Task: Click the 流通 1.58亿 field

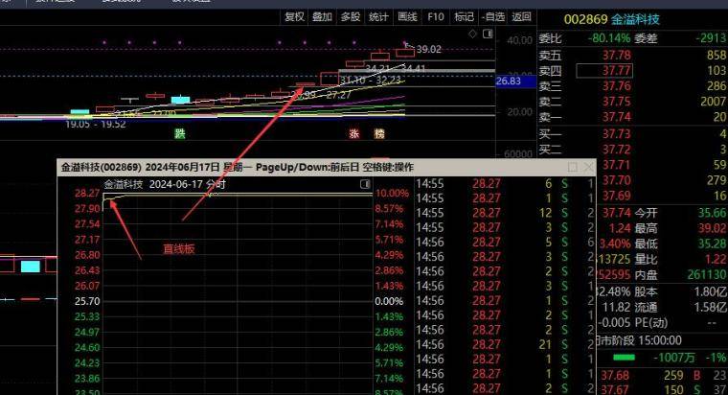Action: pos(680,307)
